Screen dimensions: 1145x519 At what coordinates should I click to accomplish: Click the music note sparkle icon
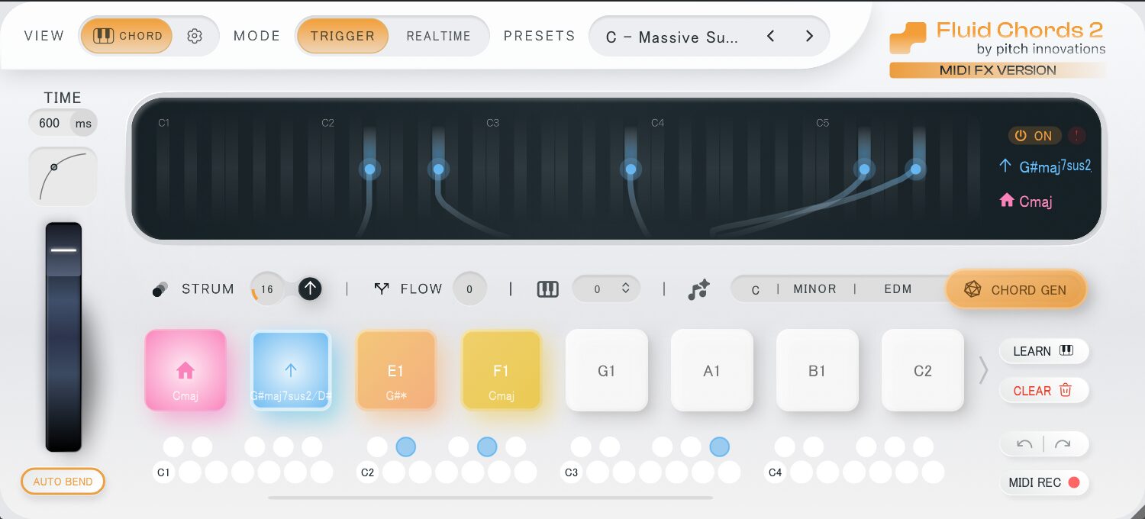(x=698, y=289)
